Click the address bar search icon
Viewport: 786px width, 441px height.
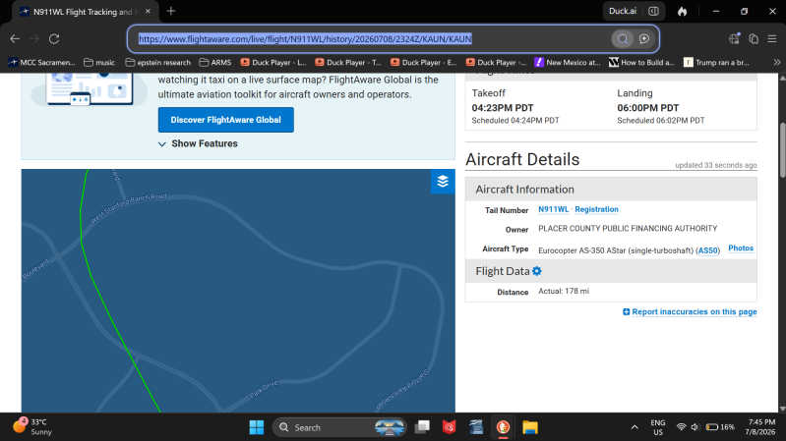click(622, 39)
